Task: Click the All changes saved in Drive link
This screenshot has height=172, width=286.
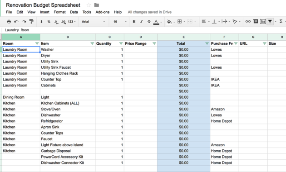Action: point(149,12)
